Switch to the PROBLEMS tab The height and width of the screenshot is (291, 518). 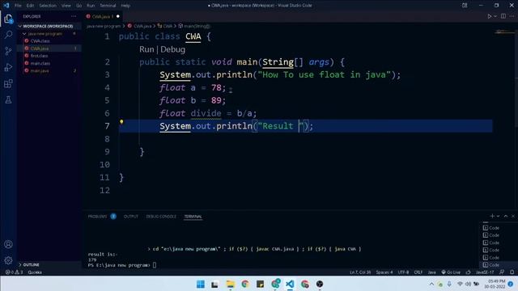click(97, 217)
